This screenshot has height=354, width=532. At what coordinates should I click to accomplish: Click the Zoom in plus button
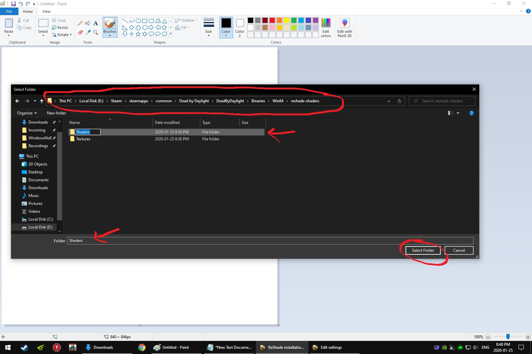528,337
